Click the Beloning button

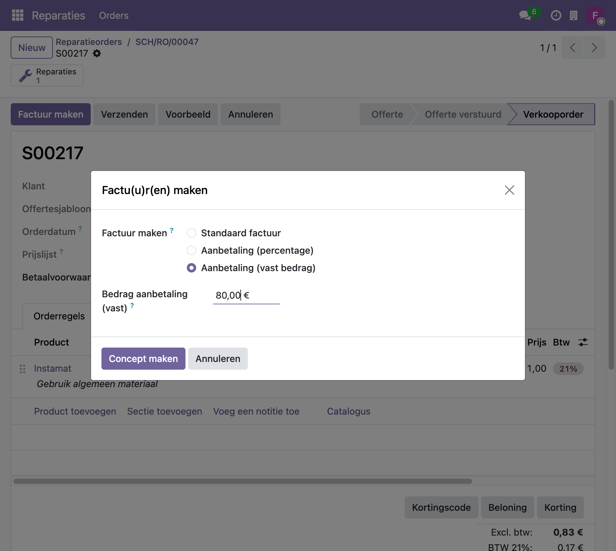508,507
